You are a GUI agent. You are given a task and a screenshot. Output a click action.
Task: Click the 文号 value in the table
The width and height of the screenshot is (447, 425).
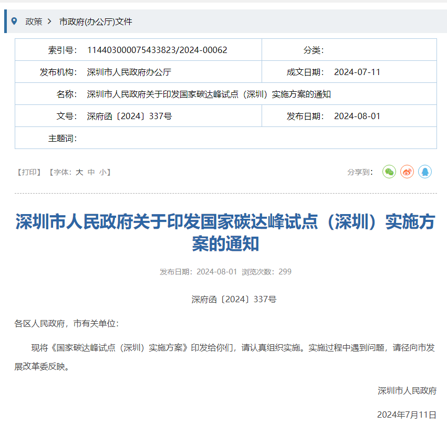coord(129,116)
